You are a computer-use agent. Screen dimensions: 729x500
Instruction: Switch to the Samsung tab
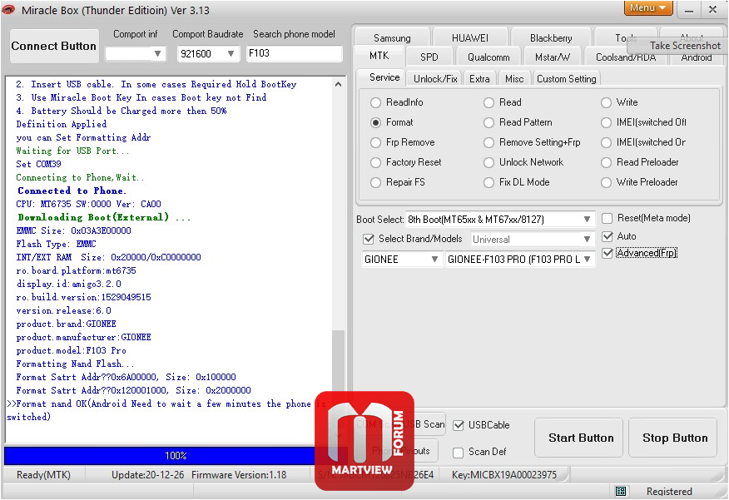click(x=392, y=37)
